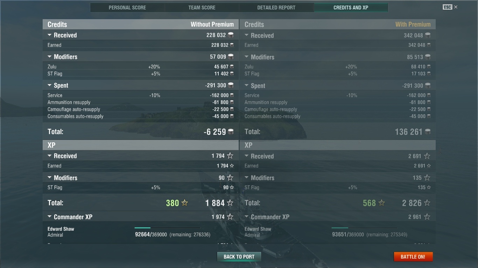
Task: Click the credits coin icon beside Total -6 259
Action: click(231, 132)
